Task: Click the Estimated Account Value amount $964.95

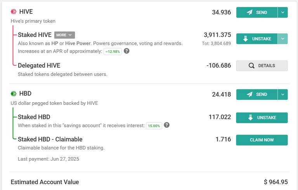Action: tap(276, 182)
